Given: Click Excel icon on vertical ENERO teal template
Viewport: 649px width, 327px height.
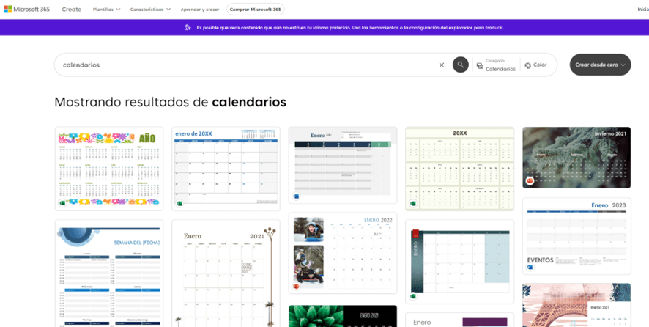Looking at the screenshot, I should [x=413, y=296].
